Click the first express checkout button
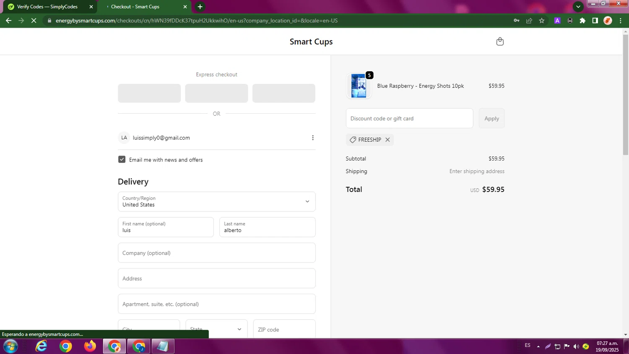 pyautogui.click(x=149, y=93)
